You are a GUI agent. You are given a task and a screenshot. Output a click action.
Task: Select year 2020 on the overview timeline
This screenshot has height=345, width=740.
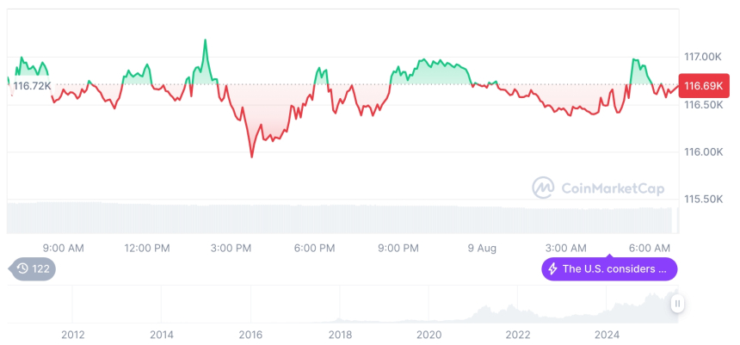click(429, 334)
